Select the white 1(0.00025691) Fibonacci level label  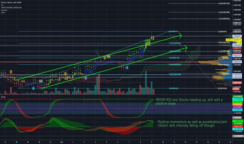pos(222,32)
